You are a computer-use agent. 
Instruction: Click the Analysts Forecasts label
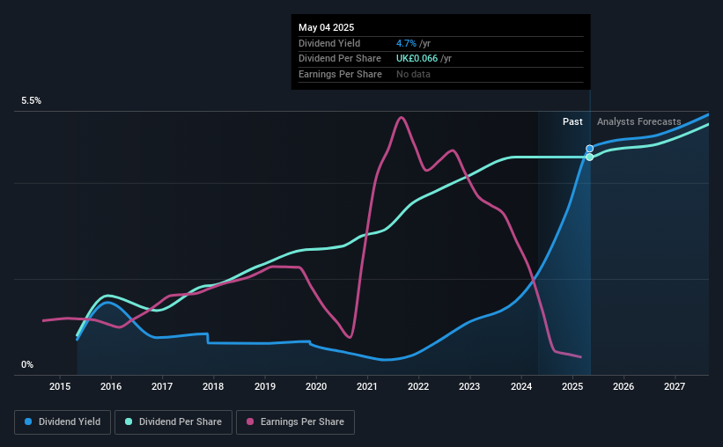click(639, 121)
